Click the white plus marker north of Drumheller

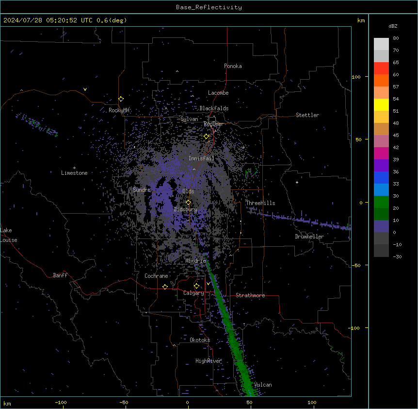click(297, 182)
